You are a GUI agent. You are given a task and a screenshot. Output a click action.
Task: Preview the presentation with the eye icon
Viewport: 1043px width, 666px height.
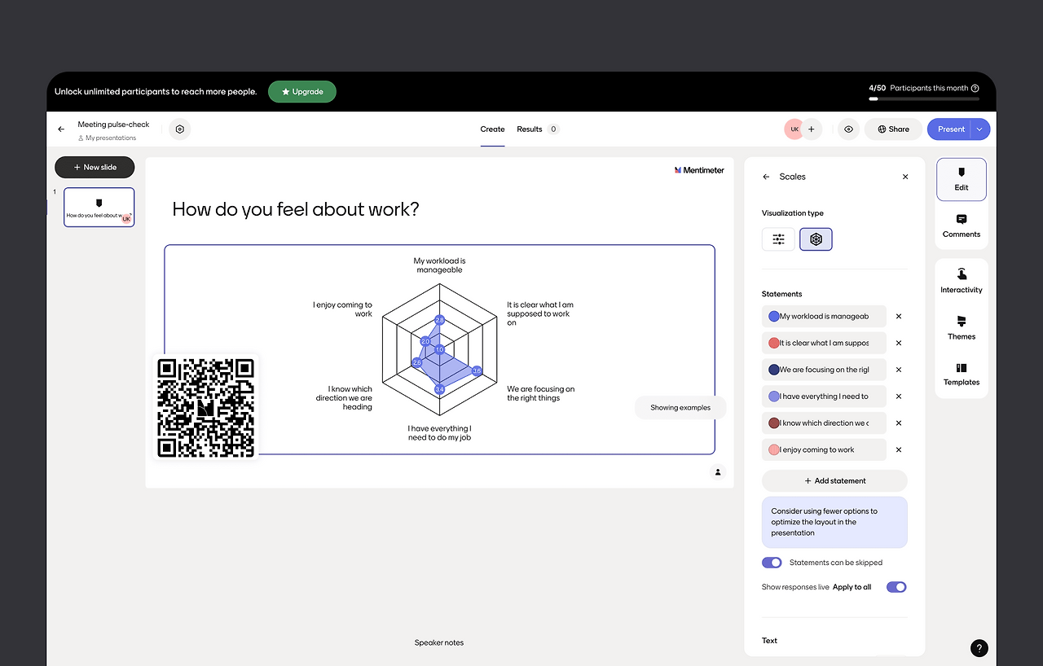(849, 129)
